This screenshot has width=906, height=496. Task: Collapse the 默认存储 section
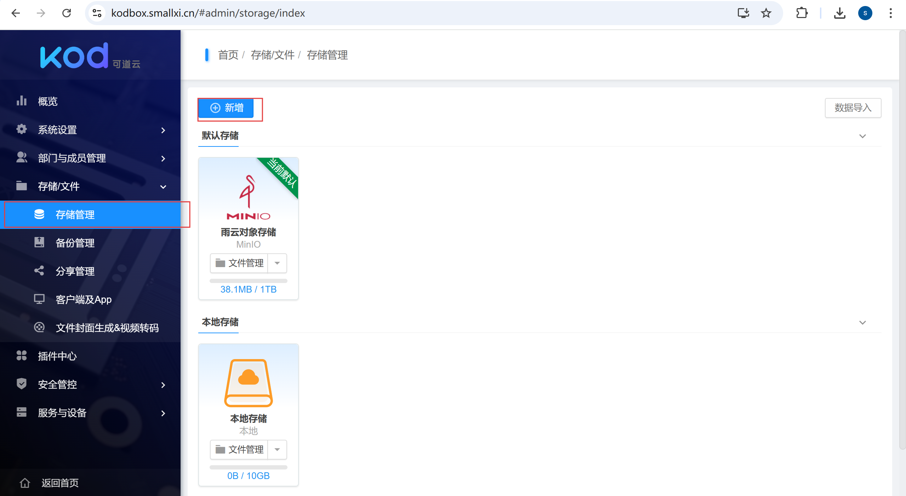pyautogui.click(x=862, y=136)
